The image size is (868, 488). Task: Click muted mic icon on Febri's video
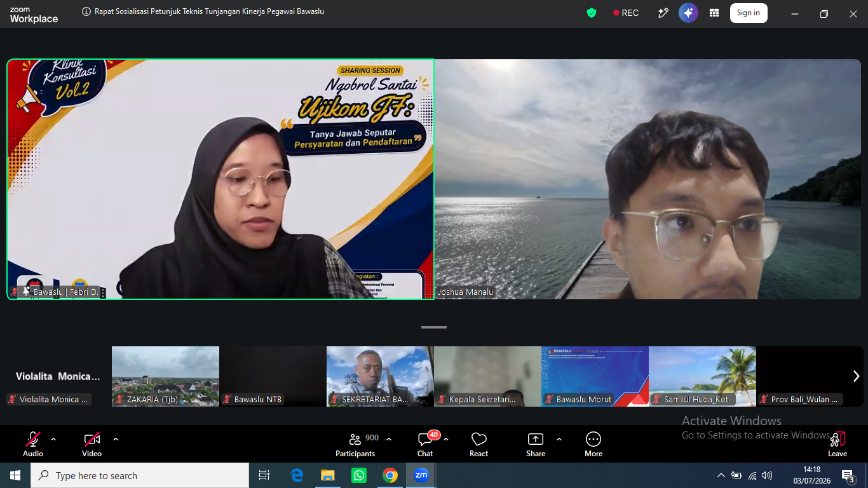[15, 292]
